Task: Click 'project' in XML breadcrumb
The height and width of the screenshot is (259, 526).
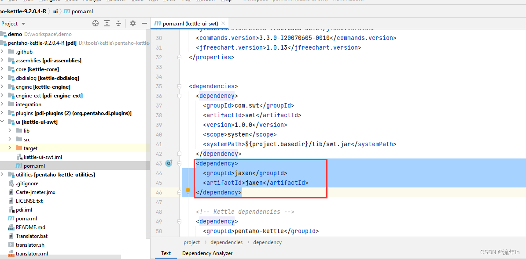Action: click(x=191, y=242)
